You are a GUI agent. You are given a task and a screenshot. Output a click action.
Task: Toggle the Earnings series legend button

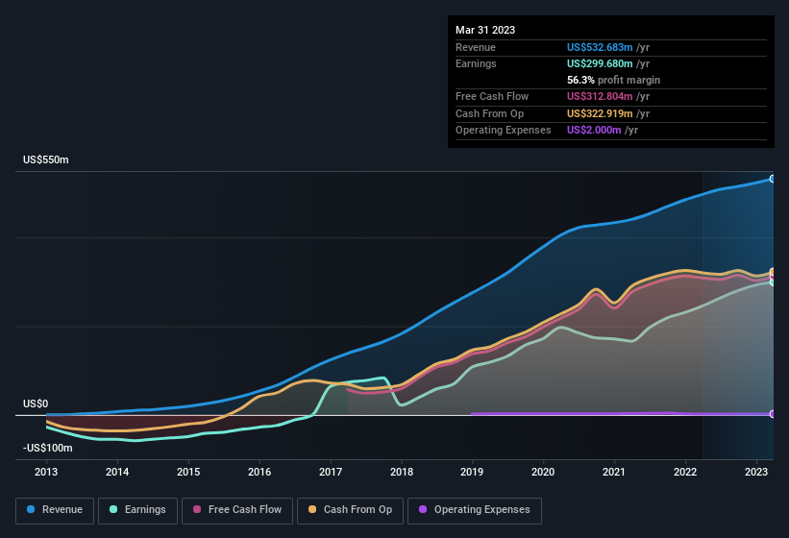[137, 510]
